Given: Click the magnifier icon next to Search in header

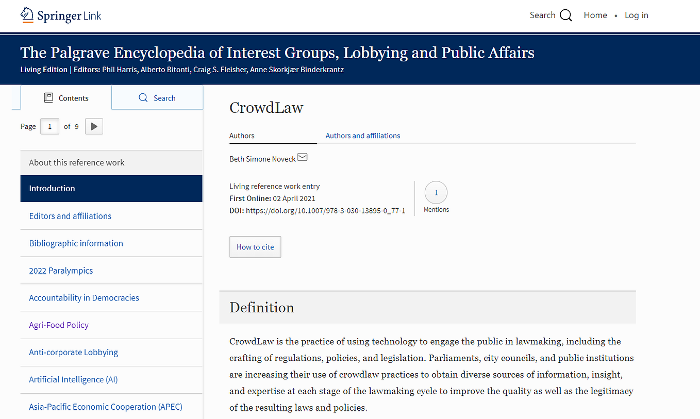Looking at the screenshot, I should coord(566,15).
